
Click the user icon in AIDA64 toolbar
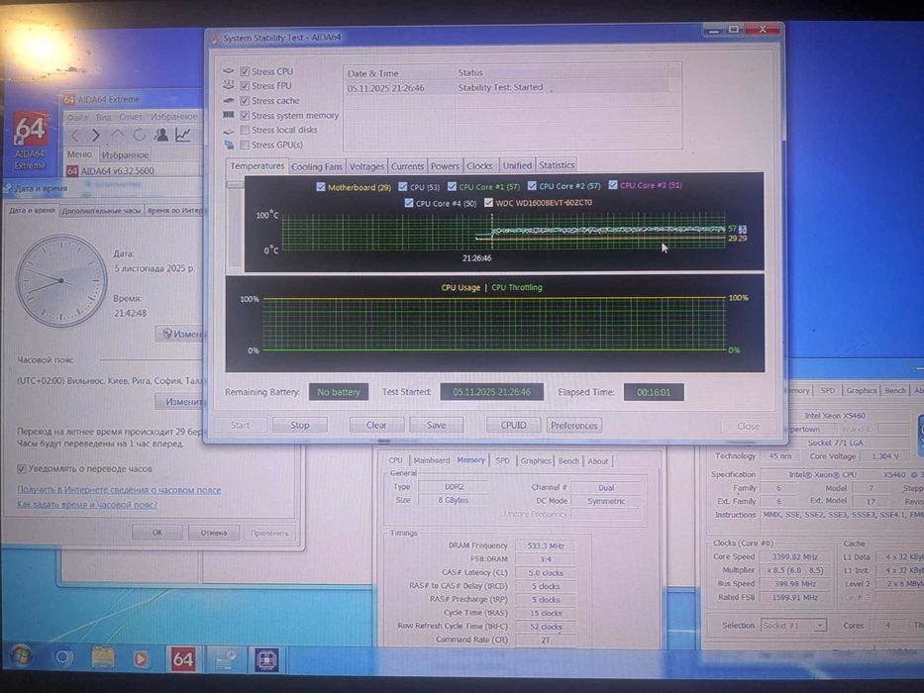pyautogui.click(x=160, y=135)
